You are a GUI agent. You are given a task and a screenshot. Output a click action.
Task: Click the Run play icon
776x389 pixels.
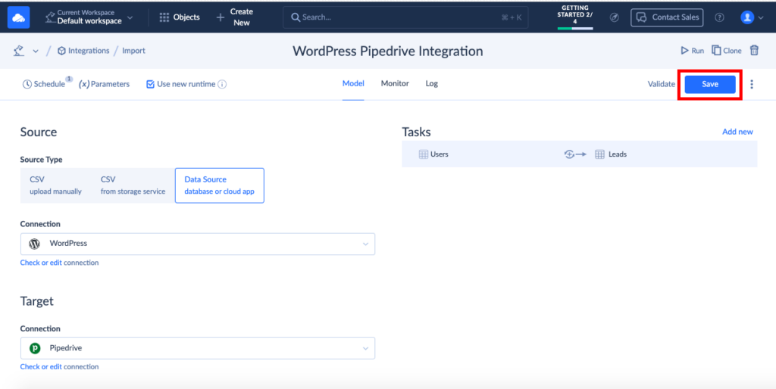click(x=685, y=51)
